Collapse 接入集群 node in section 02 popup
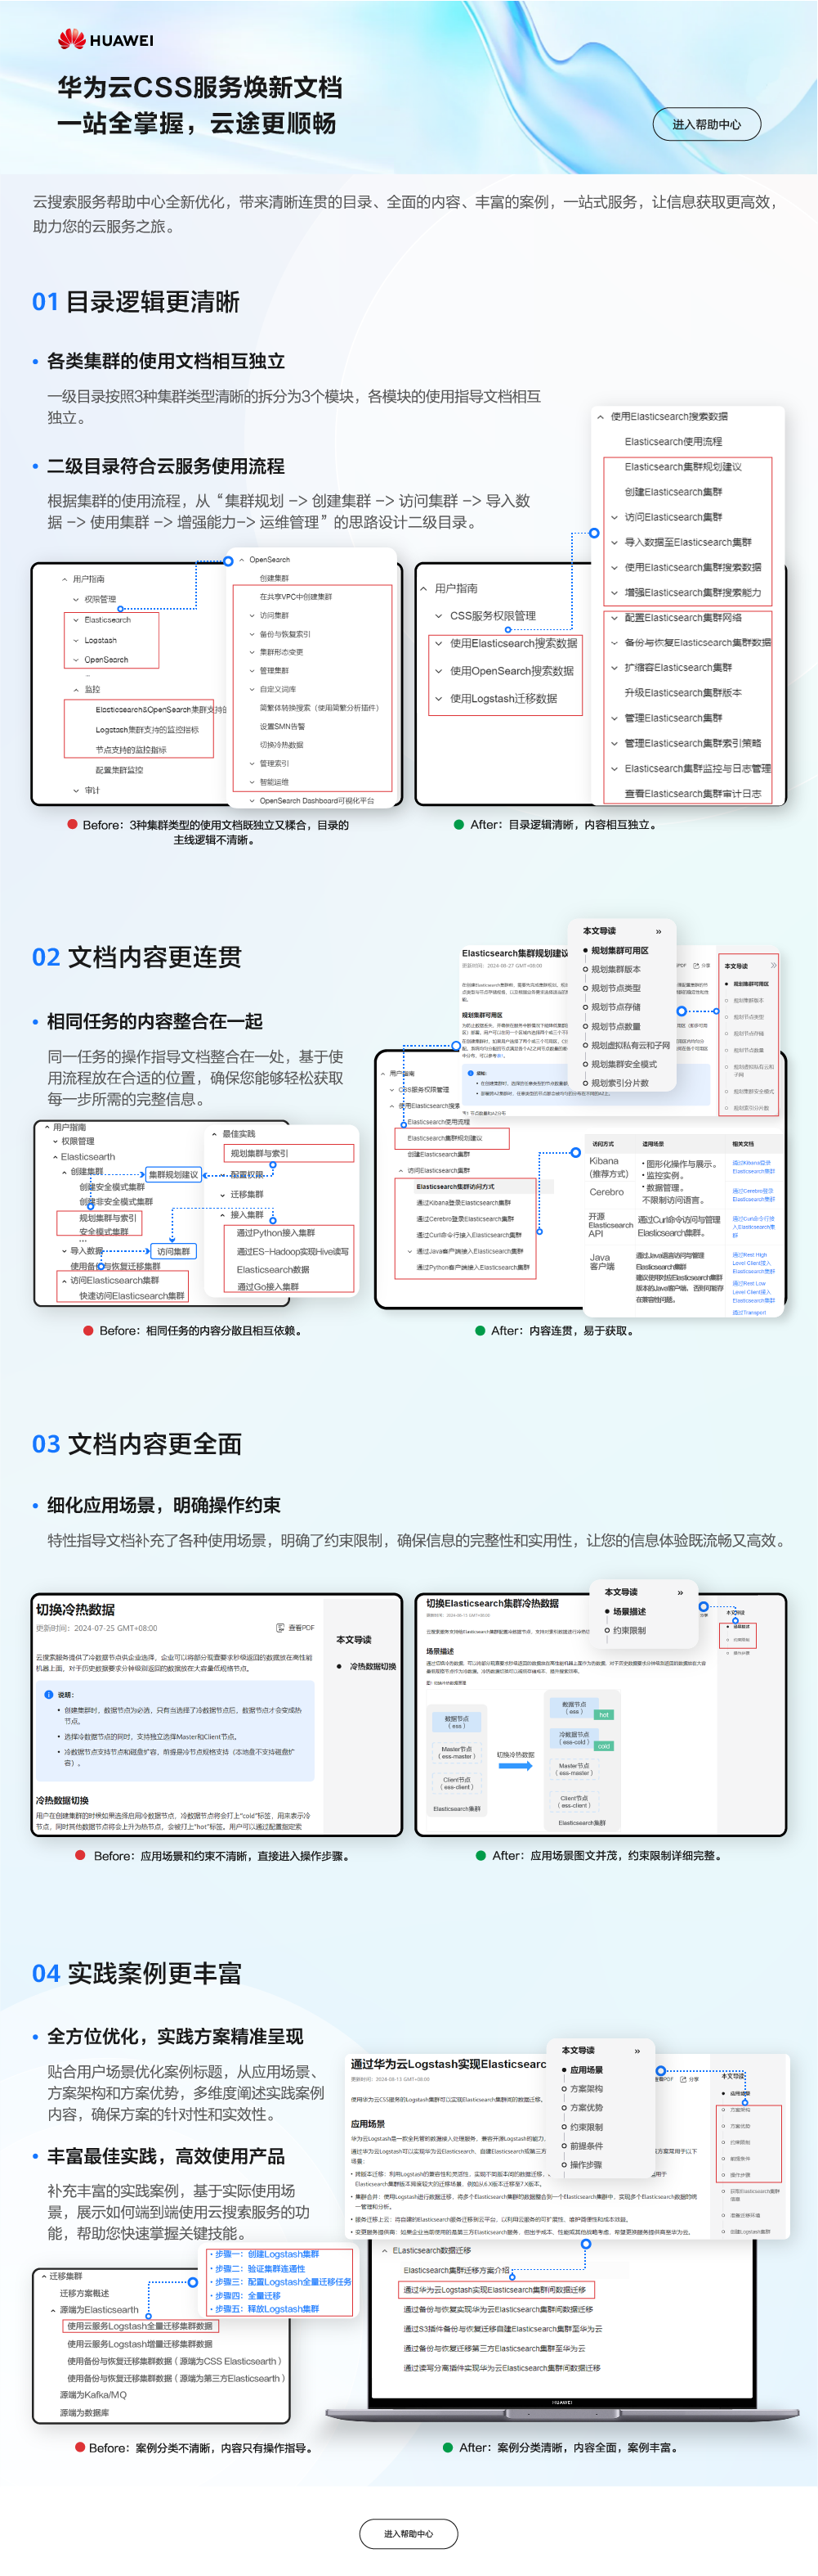Image resolution: width=818 pixels, height=2576 pixels. click(223, 1215)
